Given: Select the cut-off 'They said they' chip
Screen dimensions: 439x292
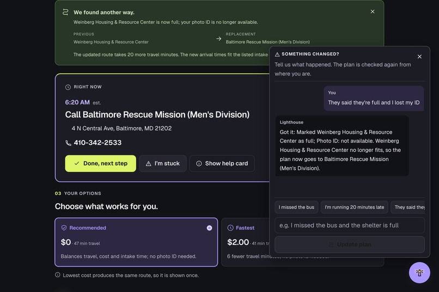Looking at the screenshot, I should (408, 207).
